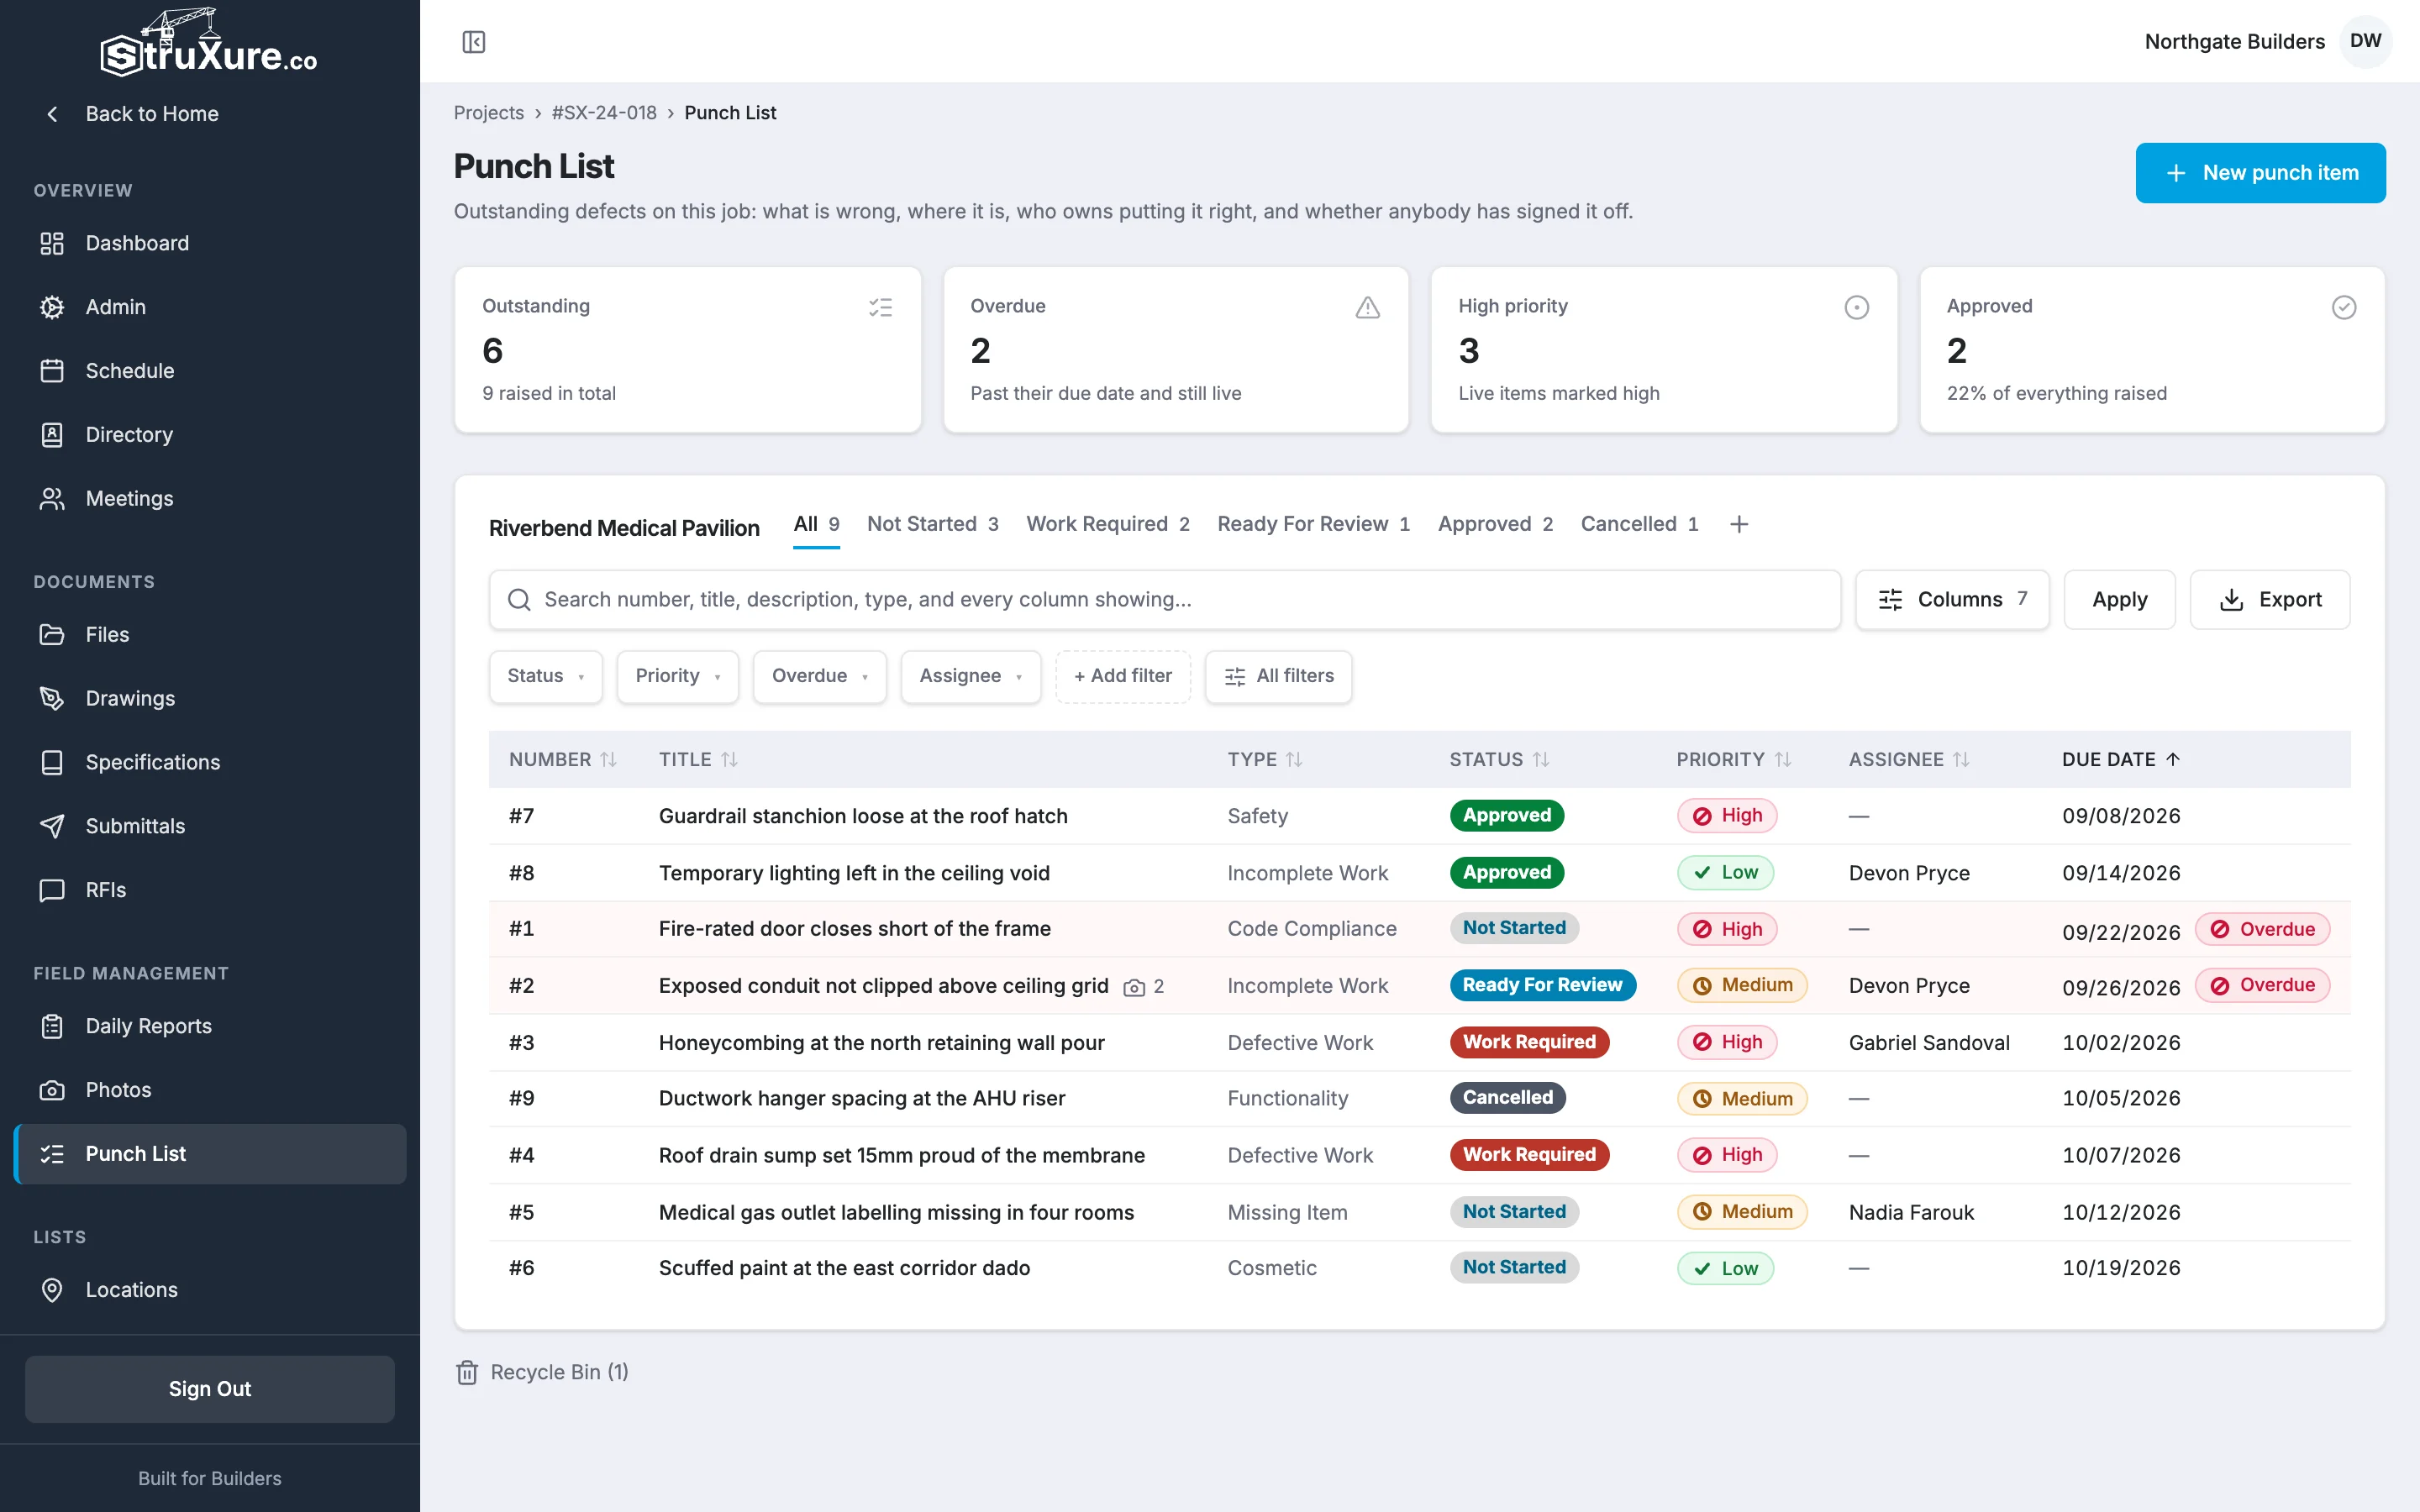Add a new view tab with plus icon
This screenshot has width=2420, height=1512.
click(1739, 524)
